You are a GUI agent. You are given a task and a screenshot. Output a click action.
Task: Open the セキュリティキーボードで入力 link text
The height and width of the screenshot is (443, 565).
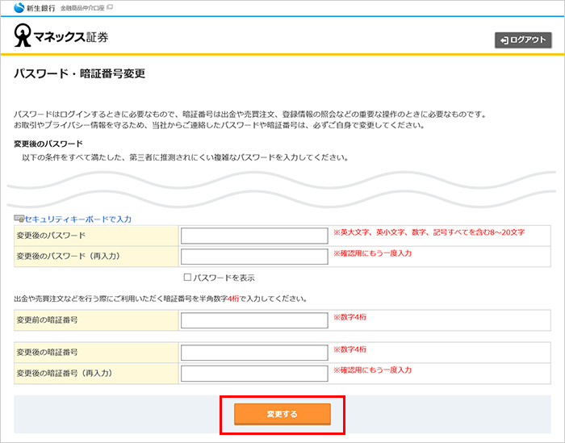tap(77, 219)
